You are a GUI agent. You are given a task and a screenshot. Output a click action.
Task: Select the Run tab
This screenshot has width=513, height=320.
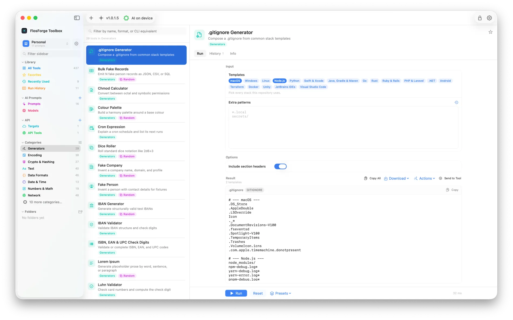coord(200,53)
